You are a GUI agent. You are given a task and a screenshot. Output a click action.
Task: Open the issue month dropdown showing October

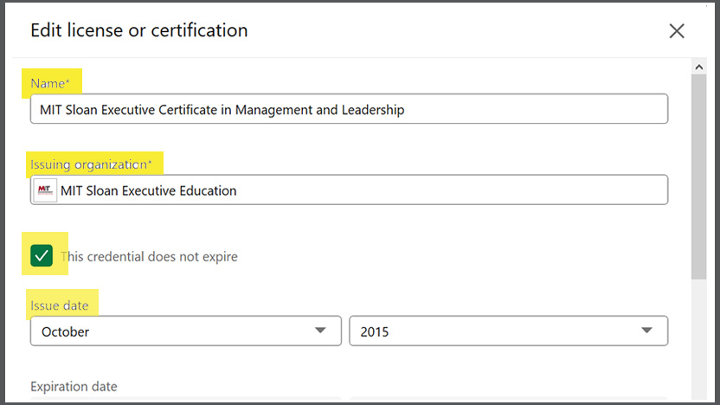pos(186,331)
